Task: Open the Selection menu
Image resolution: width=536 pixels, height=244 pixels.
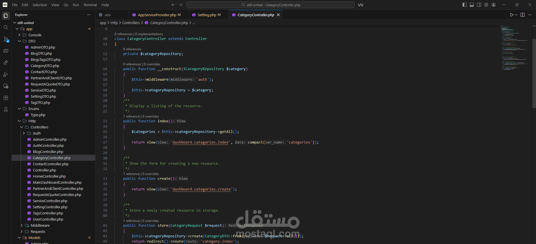Action: pos(40,5)
